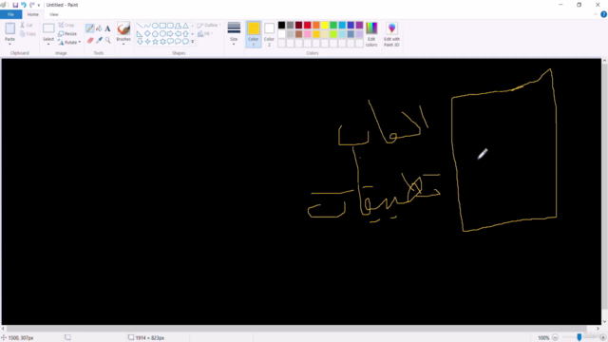Switch to the Home ribbon tab
Image resolution: width=608 pixels, height=342 pixels.
(x=33, y=14)
